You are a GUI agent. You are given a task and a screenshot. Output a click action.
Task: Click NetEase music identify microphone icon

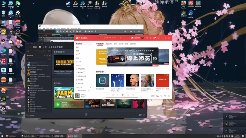point(120,38)
